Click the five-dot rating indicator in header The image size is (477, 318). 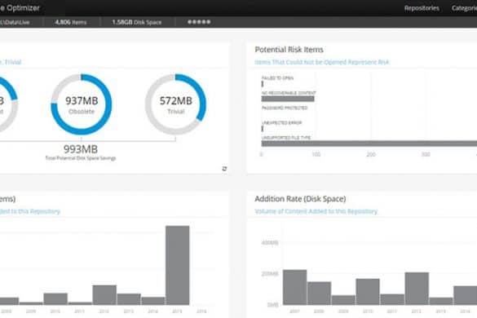199,22
